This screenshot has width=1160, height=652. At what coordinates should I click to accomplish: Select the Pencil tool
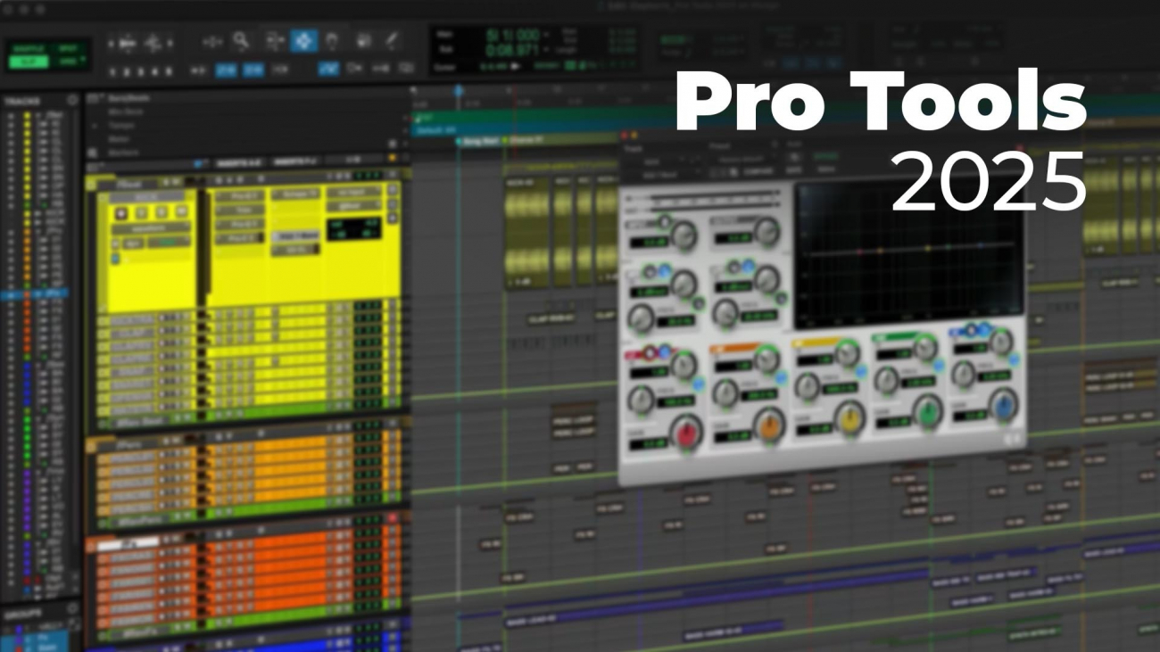tap(392, 41)
